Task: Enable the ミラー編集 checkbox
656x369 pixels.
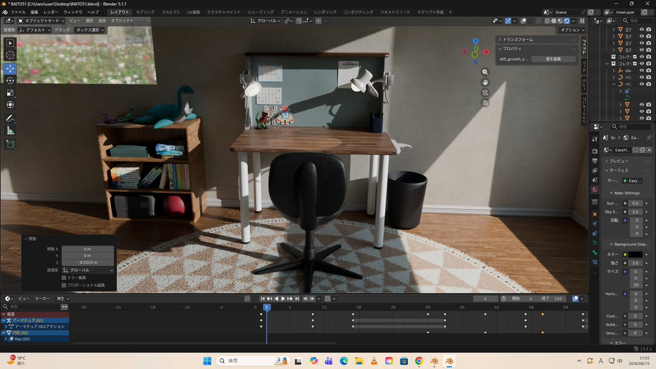Action: click(x=64, y=278)
